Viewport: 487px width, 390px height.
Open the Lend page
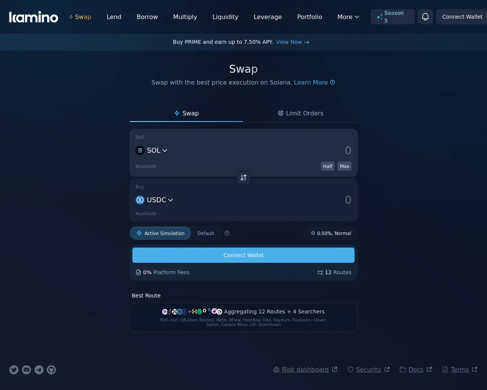click(114, 17)
